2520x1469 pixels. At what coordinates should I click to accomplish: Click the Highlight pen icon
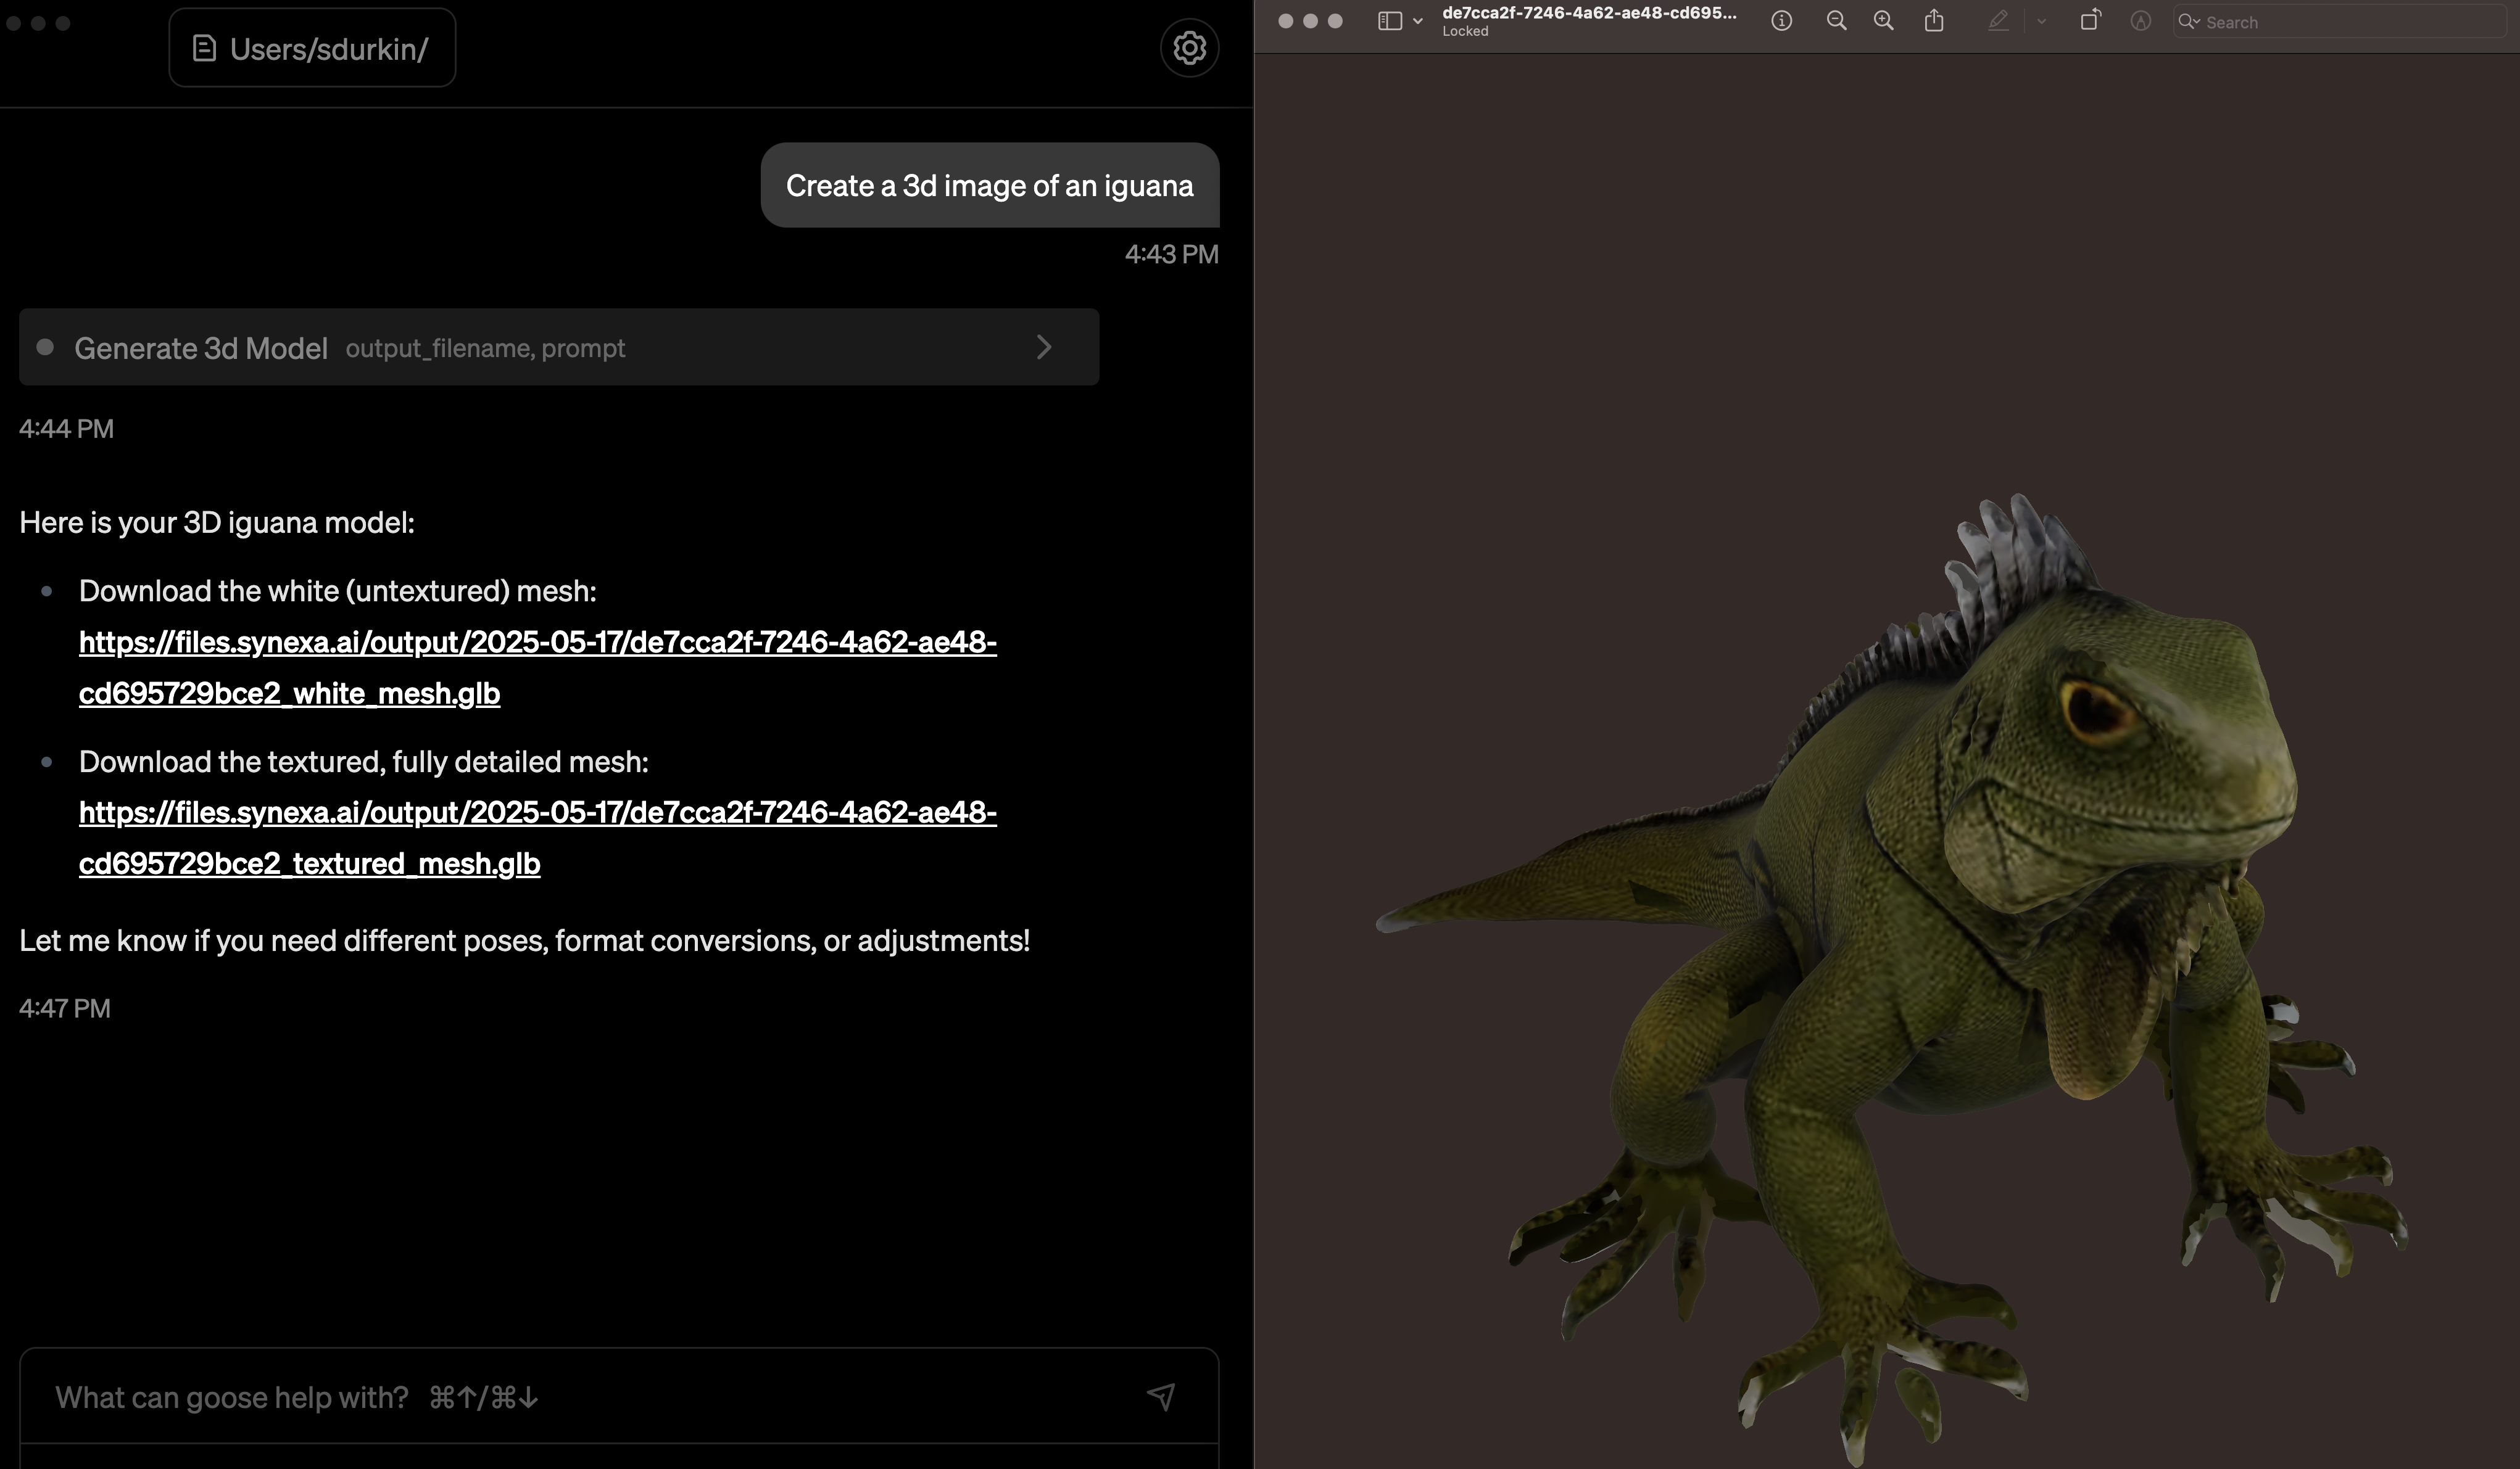(1998, 21)
